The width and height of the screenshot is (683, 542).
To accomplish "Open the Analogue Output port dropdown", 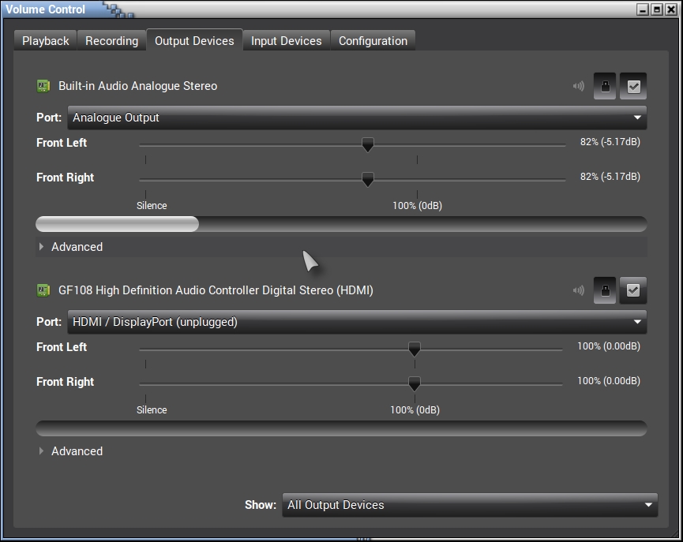I will pyautogui.click(x=357, y=118).
